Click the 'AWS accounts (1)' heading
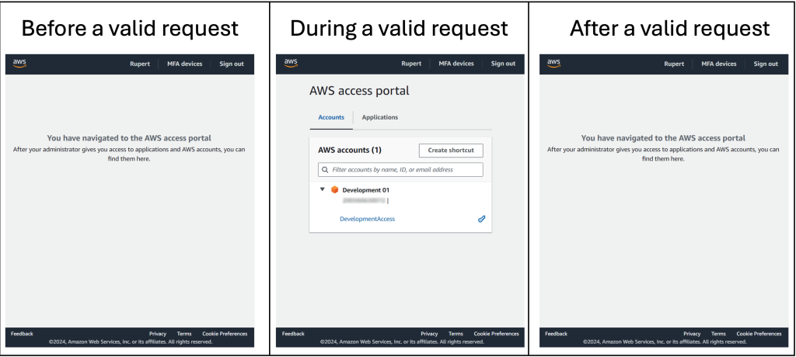Viewport: 796px width, 357px height. [x=350, y=150]
